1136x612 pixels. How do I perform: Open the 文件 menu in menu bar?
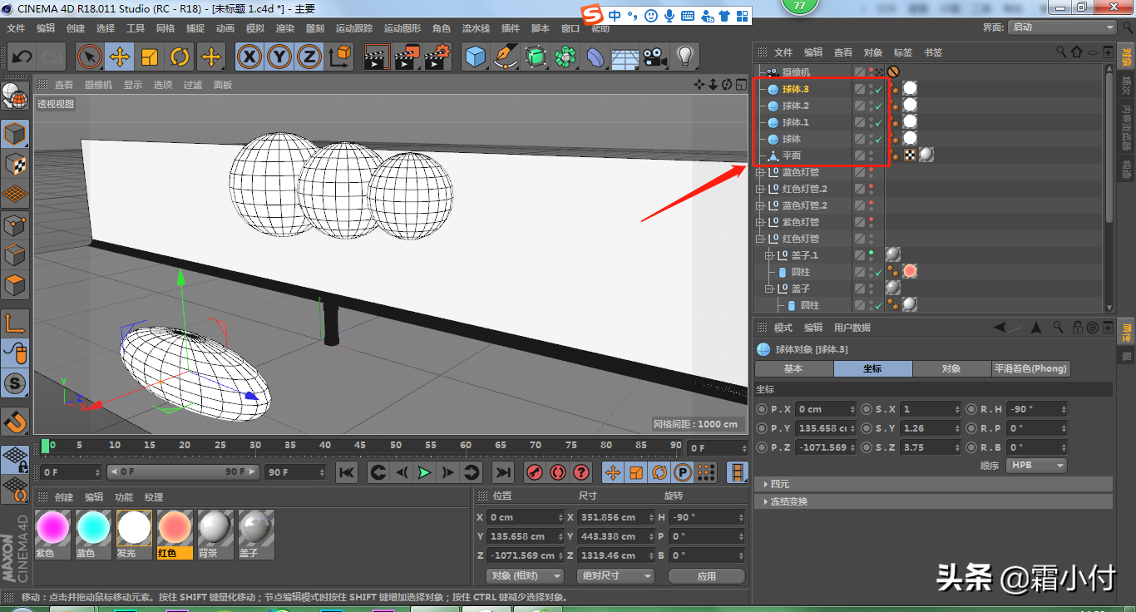(x=16, y=28)
